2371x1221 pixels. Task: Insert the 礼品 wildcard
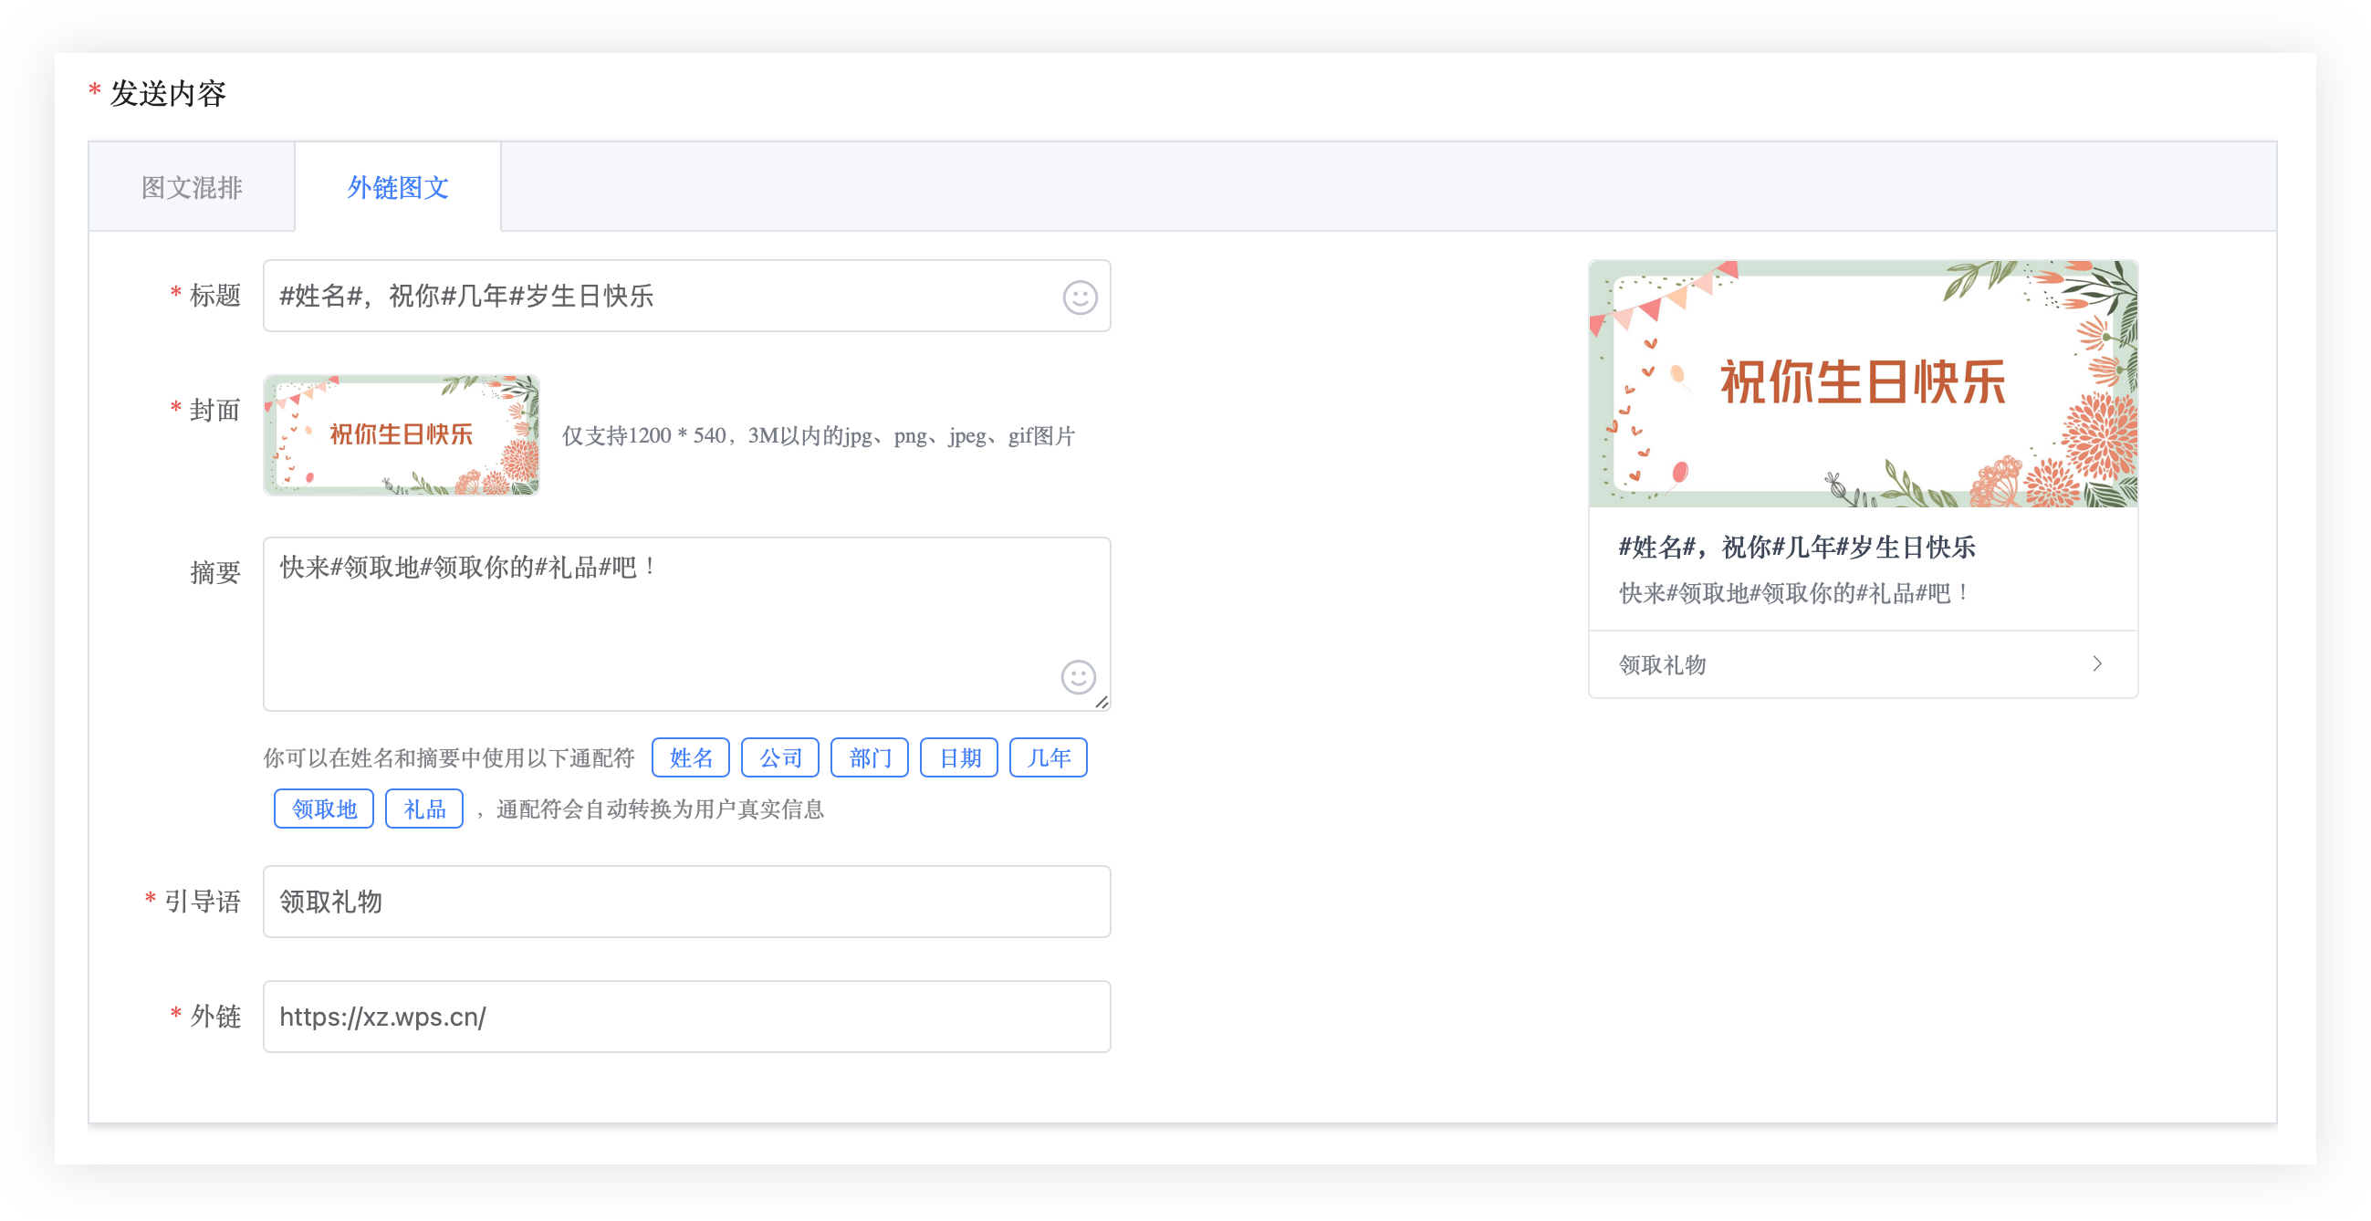pyautogui.click(x=423, y=808)
